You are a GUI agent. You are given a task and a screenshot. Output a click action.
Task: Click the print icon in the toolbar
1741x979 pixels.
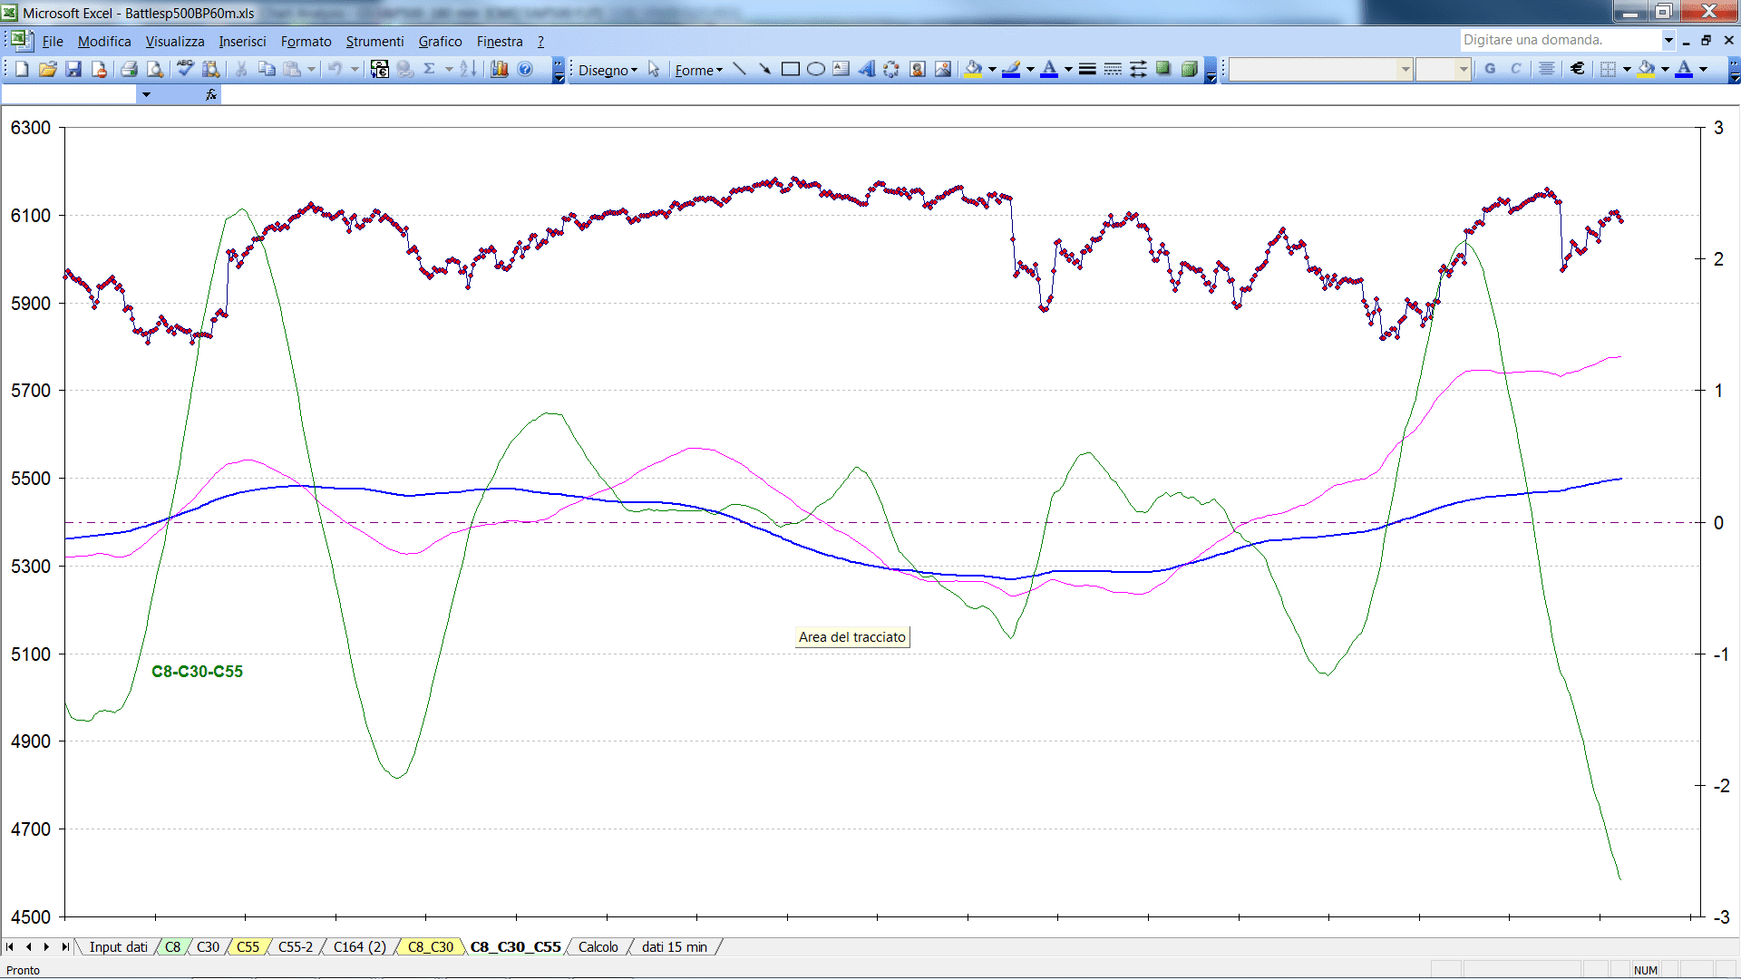(x=129, y=69)
